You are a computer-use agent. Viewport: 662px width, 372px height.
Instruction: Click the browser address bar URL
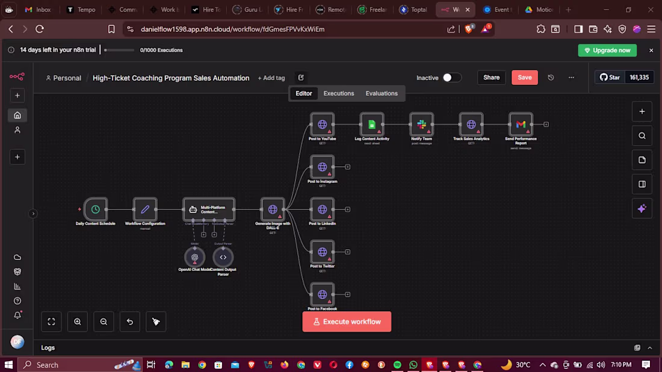[x=233, y=29]
